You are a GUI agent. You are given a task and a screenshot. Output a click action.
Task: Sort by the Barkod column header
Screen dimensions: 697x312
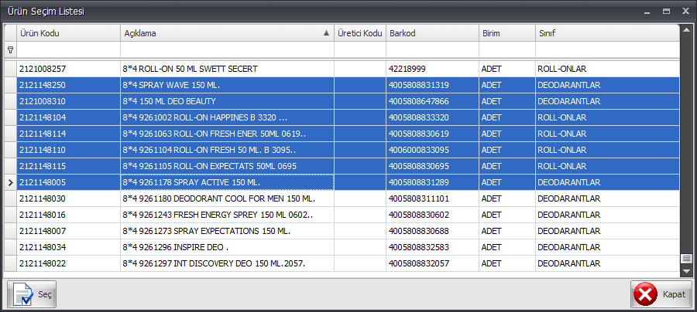tap(431, 34)
